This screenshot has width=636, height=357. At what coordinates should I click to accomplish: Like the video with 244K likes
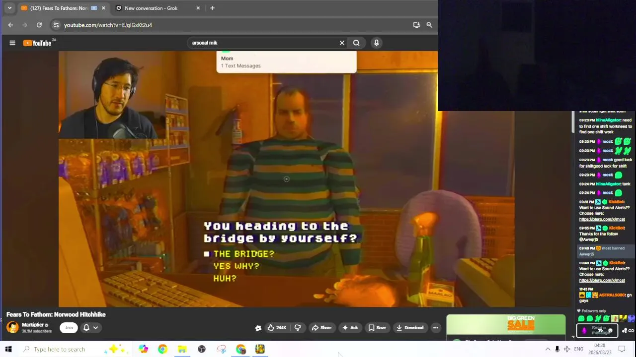[277, 328]
